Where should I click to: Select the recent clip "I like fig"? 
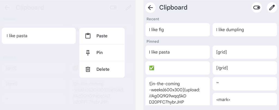pyautogui.click(x=177, y=30)
